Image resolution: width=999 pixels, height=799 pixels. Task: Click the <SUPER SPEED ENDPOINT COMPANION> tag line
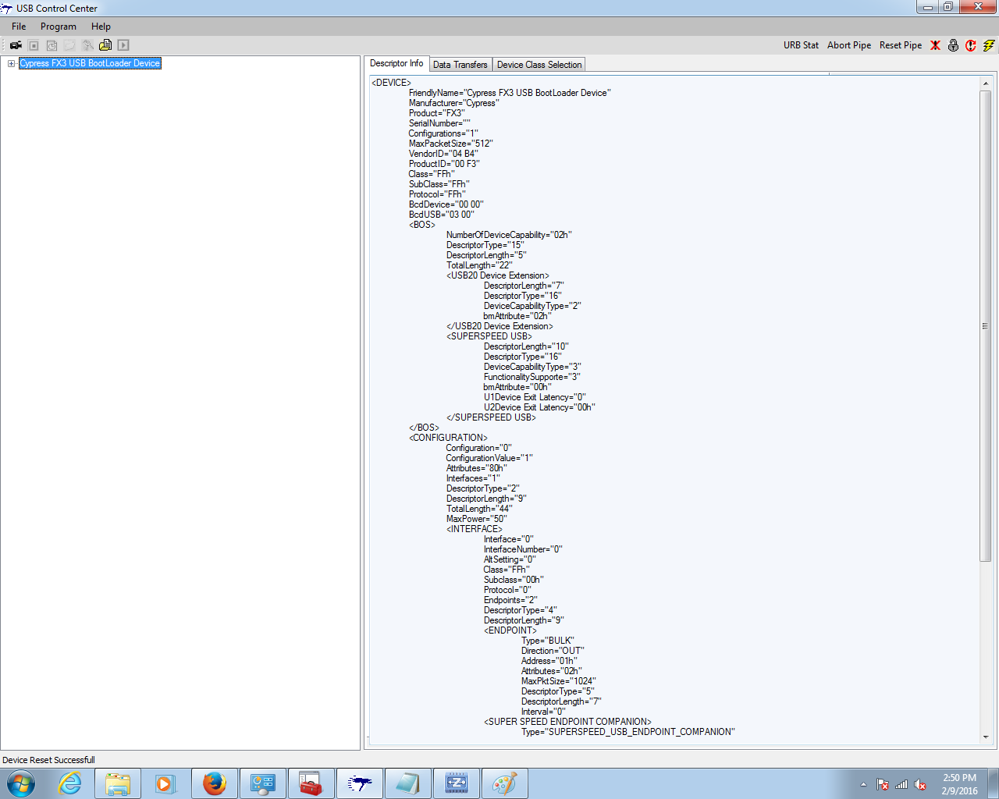(567, 722)
